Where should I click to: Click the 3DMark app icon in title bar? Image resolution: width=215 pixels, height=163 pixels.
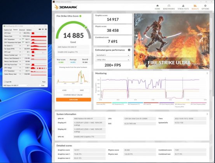54,2
